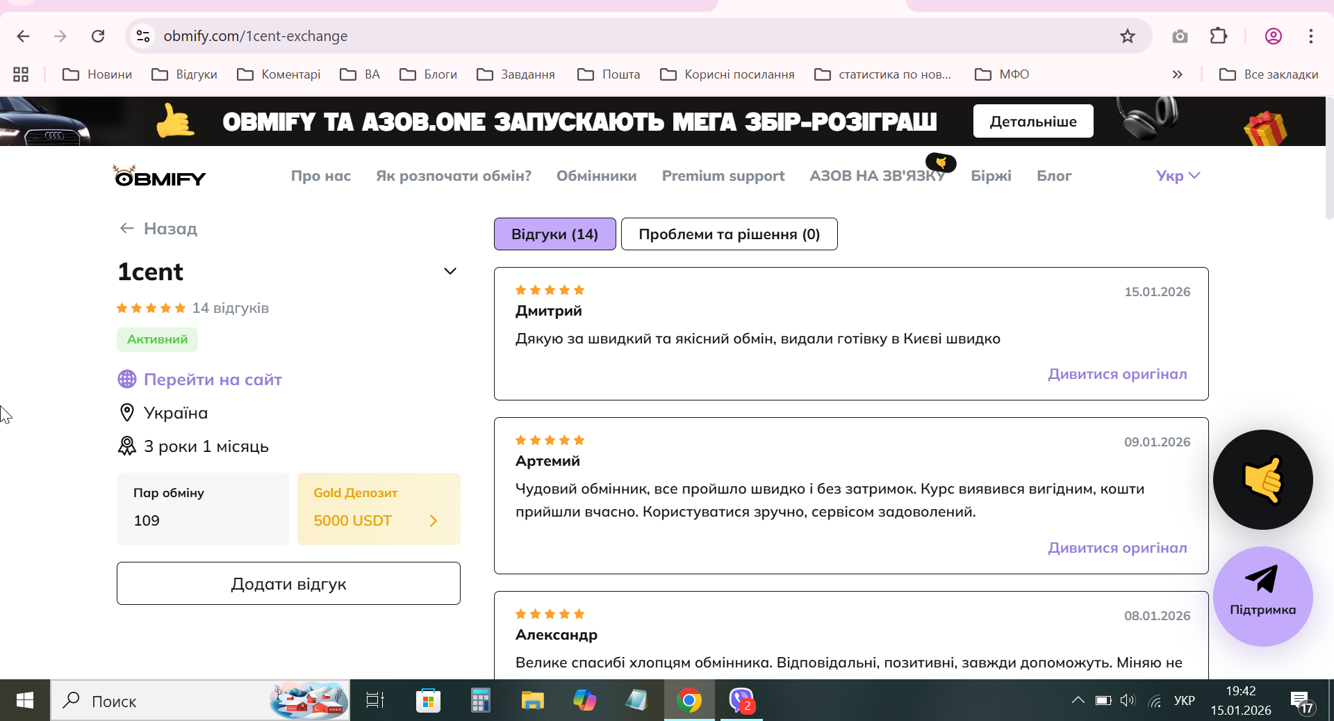Open the Блоги bookmark folder

click(x=429, y=74)
